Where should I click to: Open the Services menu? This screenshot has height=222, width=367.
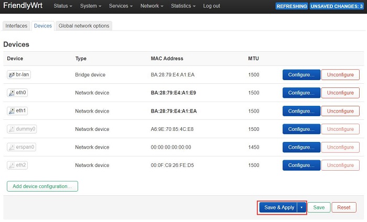[122, 6]
